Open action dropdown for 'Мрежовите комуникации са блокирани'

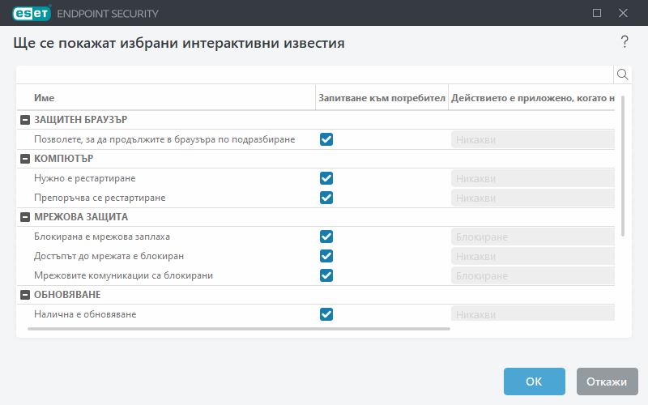tap(533, 275)
